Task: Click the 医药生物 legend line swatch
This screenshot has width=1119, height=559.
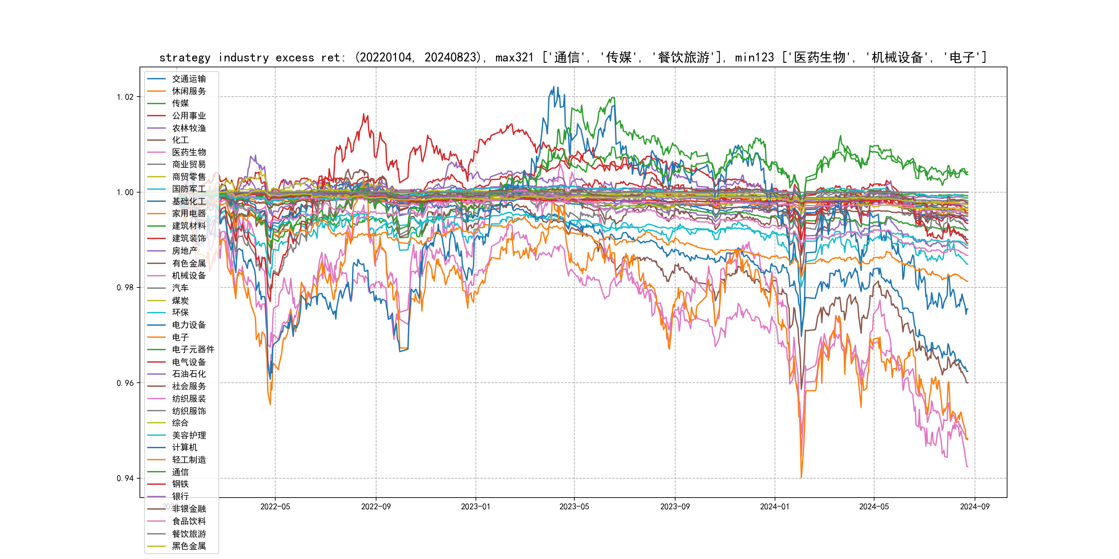Action: pos(156,152)
